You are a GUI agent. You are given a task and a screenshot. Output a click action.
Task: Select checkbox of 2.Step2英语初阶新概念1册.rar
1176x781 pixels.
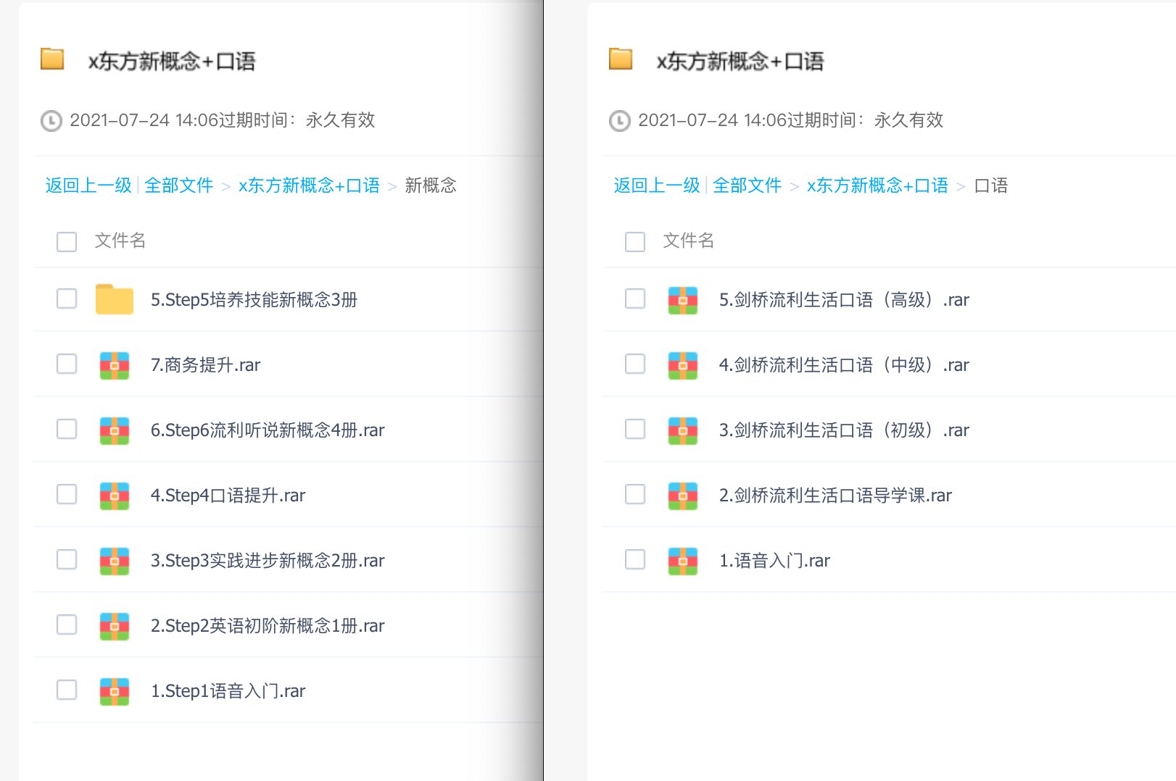67,625
